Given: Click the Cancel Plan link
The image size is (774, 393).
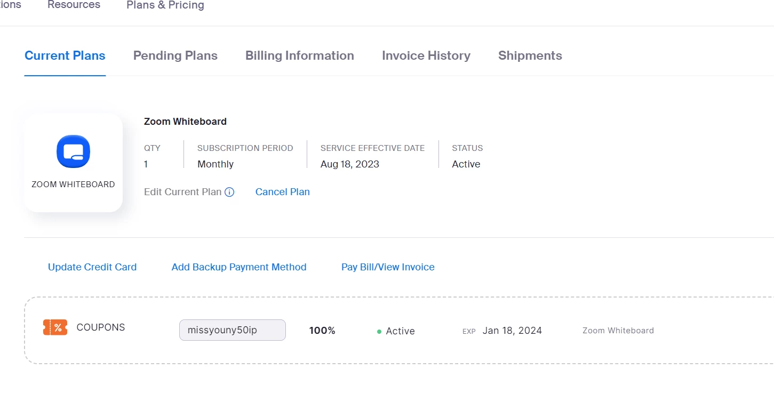Looking at the screenshot, I should (x=283, y=192).
